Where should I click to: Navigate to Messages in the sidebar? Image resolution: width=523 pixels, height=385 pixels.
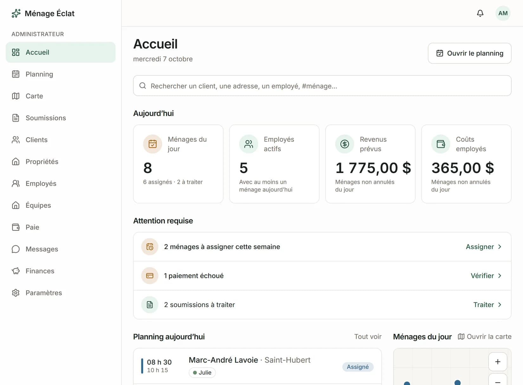pos(61,249)
